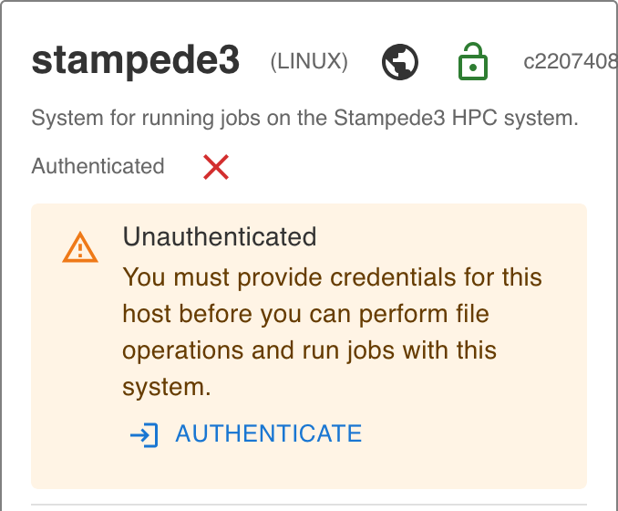This screenshot has width=618, height=511.
Task: Click the globe public-visibility icon
Action: click(x=400, y=62)
